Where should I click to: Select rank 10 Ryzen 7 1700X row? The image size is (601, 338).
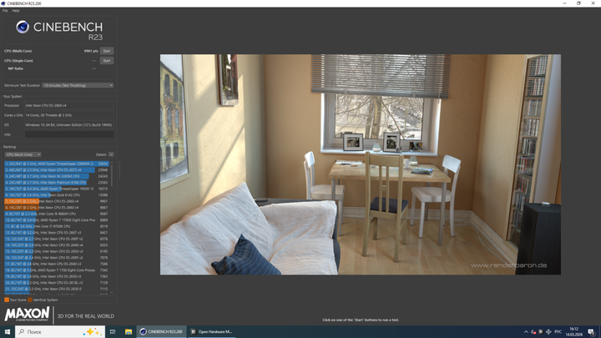click(57, 220)
